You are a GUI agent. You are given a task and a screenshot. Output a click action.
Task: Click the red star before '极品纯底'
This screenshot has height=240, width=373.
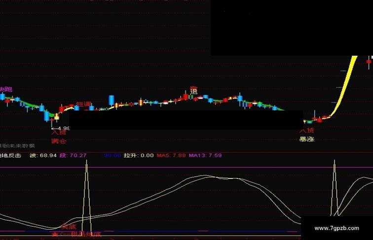55,235
